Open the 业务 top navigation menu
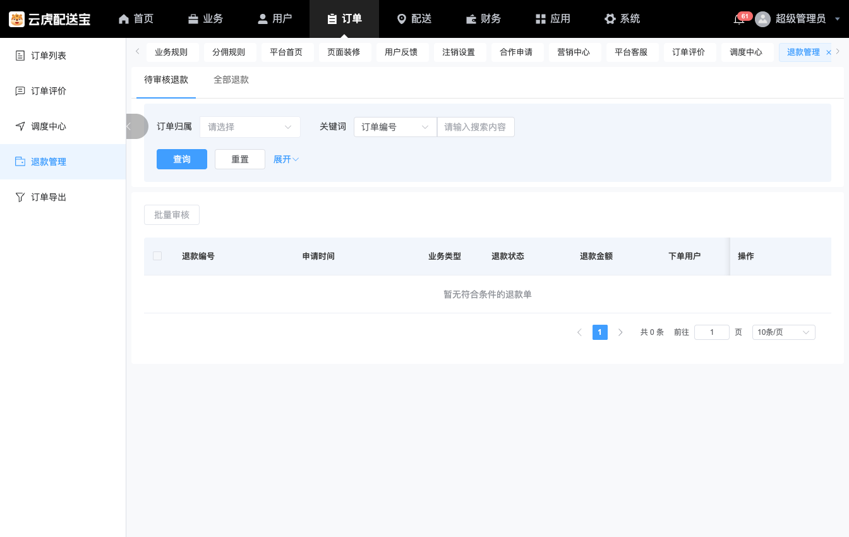Viewport: 849px width, 537px height. point(205,19)
